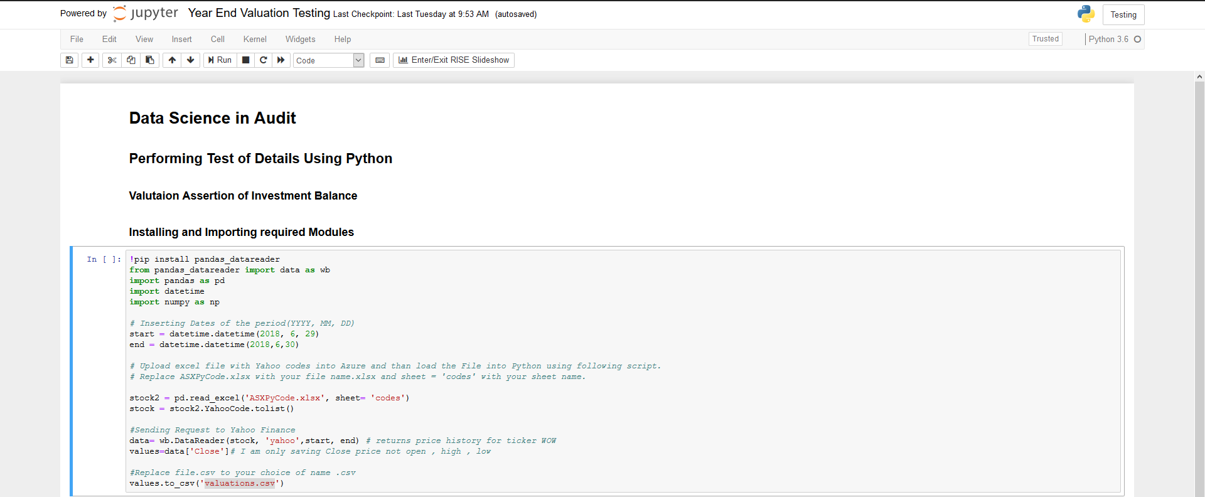Click Enter/Exit RISE Slideshow button
Viewport: 1205px width, 497px height.
point(454,60)
